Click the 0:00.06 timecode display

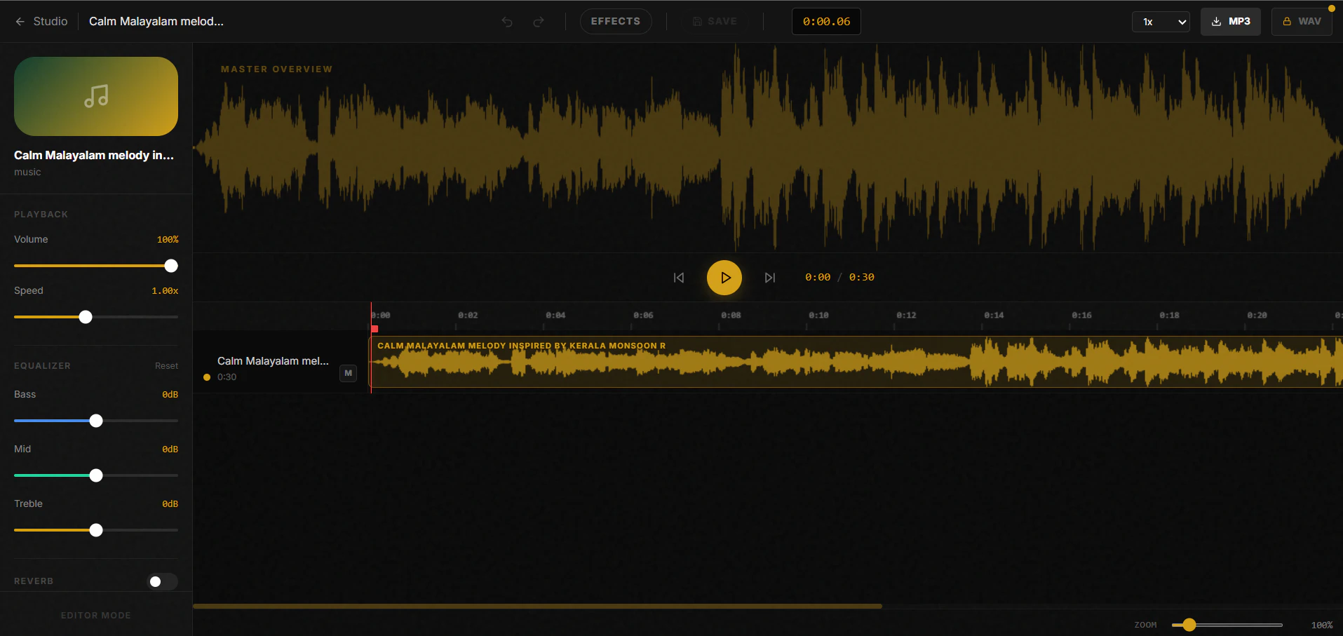point(826,21)
